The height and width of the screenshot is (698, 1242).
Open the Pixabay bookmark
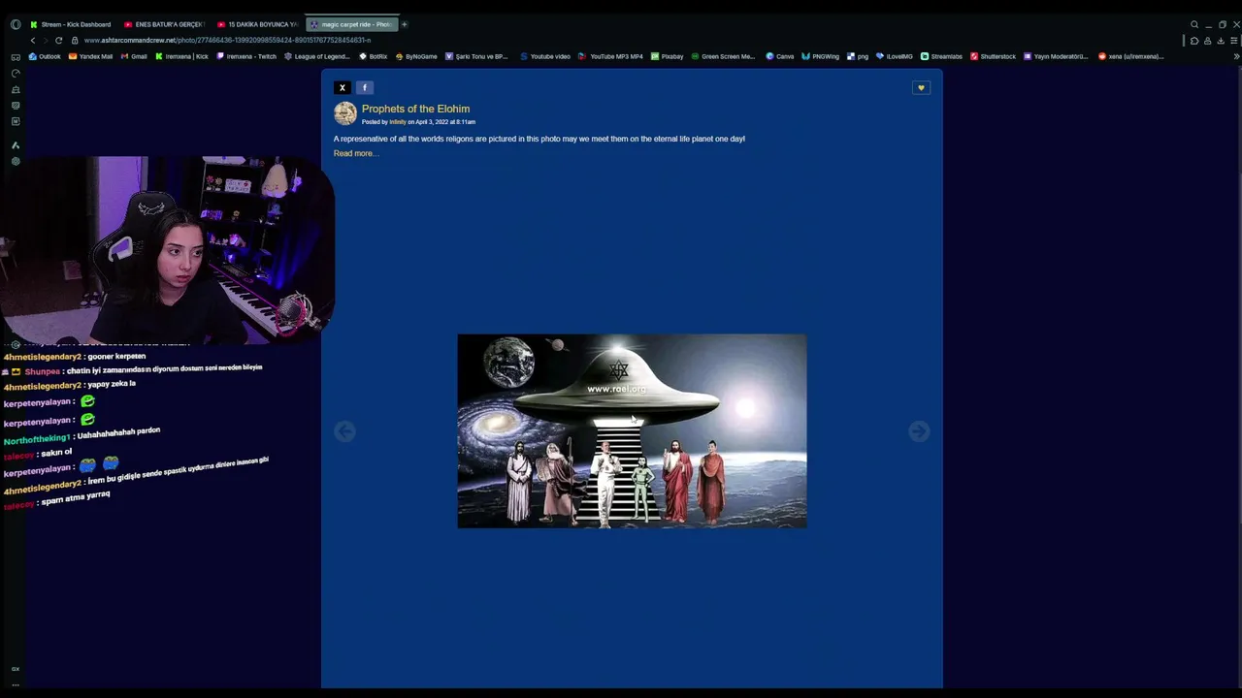668,56
